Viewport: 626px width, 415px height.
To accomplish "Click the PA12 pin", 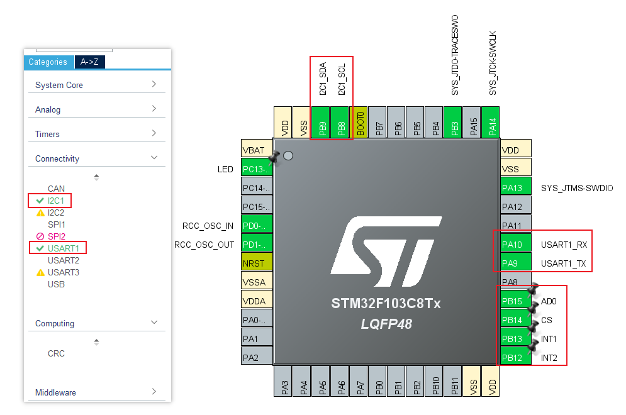I will tap(516, 205).
